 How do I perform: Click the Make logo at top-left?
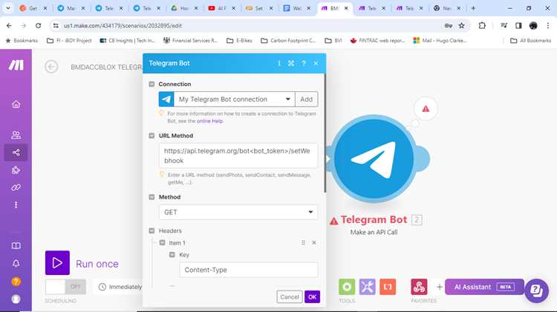click(16, 65)
